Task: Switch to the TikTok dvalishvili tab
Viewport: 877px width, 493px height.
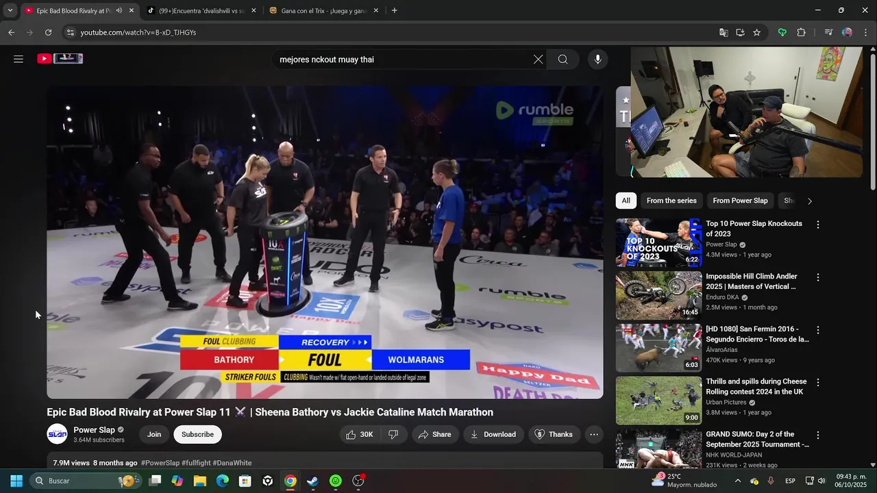Action: (201, 11)
